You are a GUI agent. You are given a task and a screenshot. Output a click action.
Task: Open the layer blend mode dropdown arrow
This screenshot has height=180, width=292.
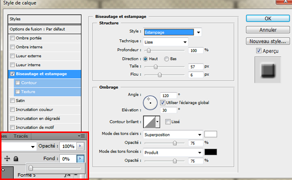tap(33, 147)
